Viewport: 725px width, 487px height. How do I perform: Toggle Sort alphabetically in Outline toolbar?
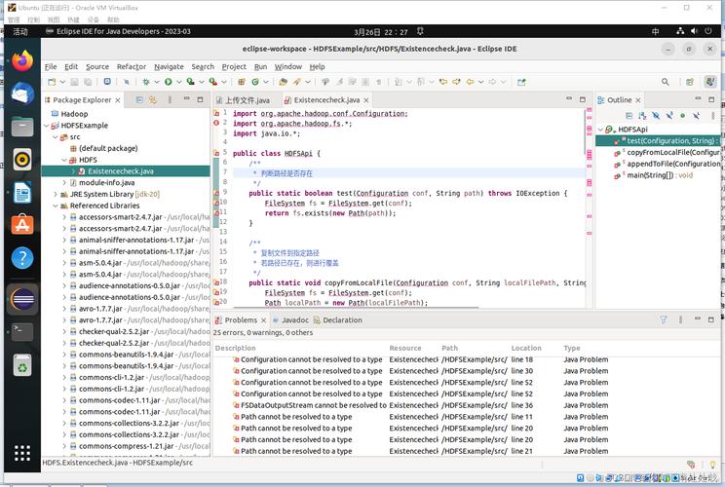point(642,116)
